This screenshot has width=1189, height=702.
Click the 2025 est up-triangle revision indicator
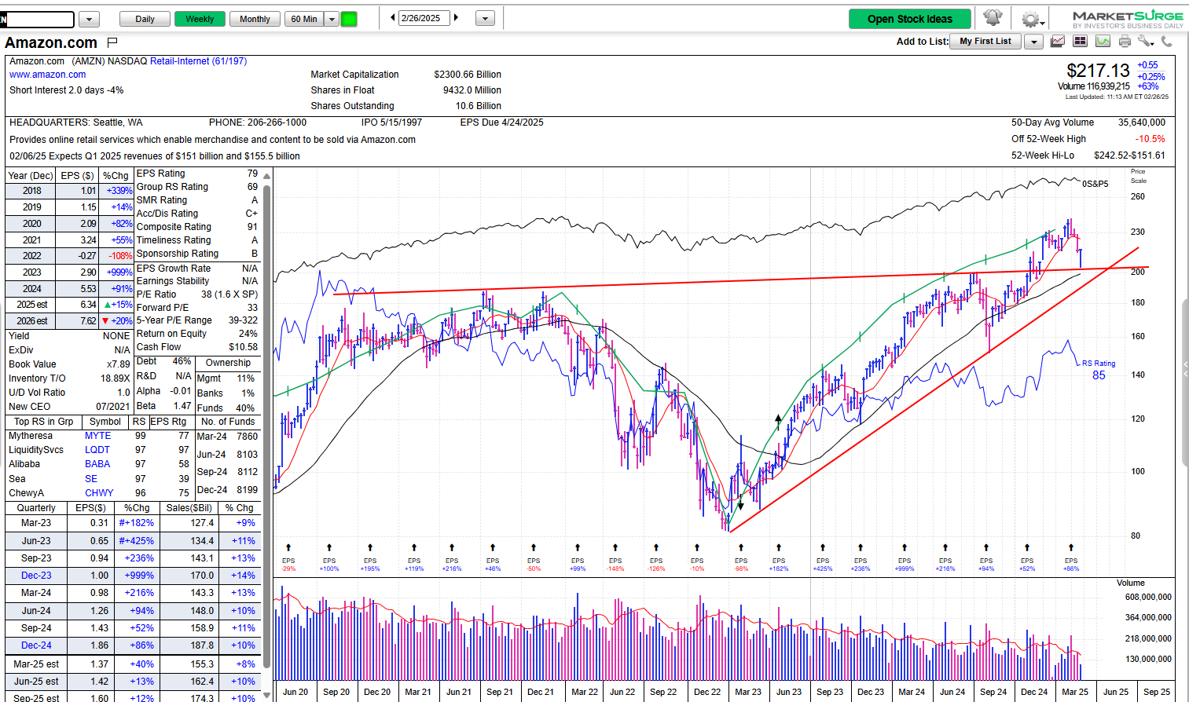(x=107, y=305)
